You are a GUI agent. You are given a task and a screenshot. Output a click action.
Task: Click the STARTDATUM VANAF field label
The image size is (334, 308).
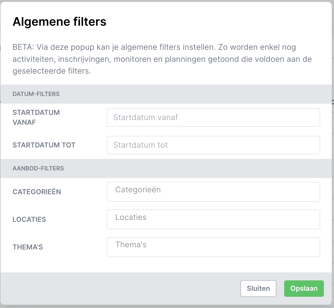(36, 117)
